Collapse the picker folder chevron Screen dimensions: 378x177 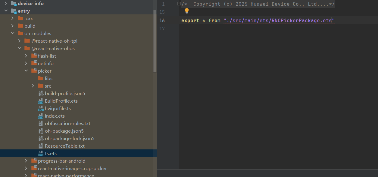click(26, 71)
